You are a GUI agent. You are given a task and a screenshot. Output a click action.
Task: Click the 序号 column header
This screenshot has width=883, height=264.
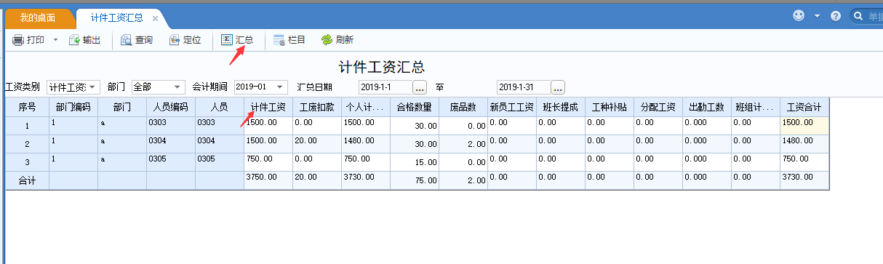[x=28, y=107]
